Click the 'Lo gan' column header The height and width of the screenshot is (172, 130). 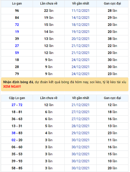click(17, 4)
